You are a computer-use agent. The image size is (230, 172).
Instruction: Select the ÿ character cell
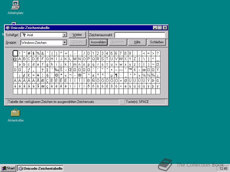coord(158,86)
